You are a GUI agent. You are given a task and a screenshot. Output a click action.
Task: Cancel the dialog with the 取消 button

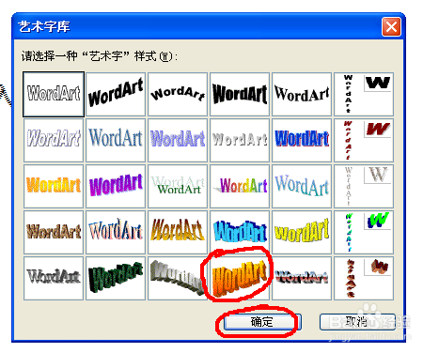click(357, 322)
